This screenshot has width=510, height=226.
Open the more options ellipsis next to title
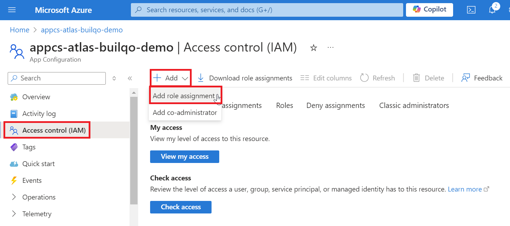click(331, 48)
